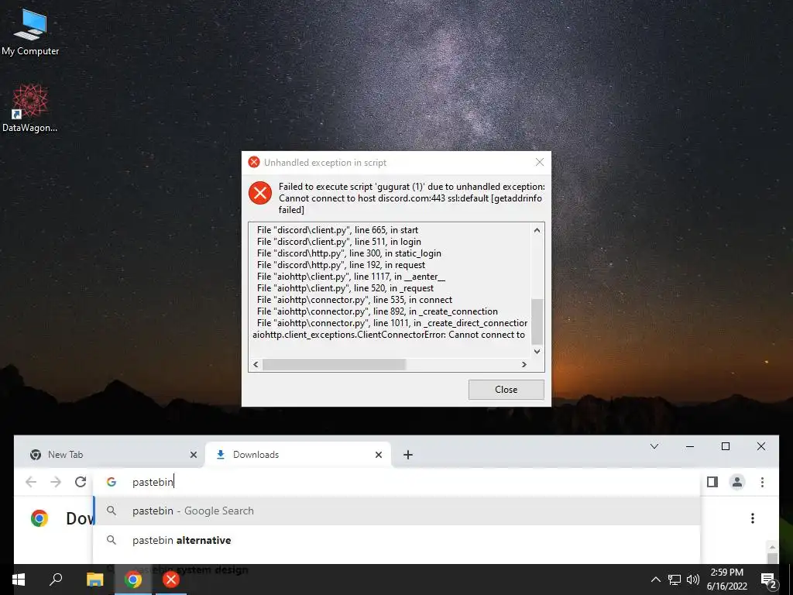Select the ClientConnectorError line
This screenshot has width=793, height=595.
389,335
